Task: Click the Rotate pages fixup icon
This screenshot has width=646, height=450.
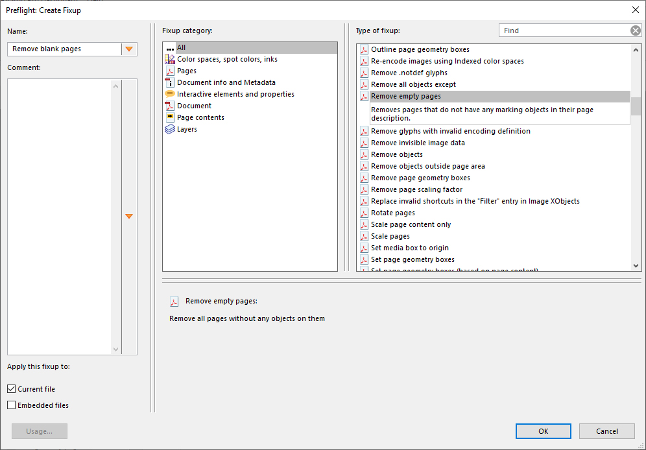Action: pyautogui.click(x=363, y=213)
